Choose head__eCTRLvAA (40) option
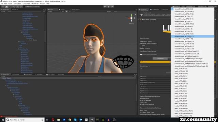This screenshot has width=218, height=122. pos(192,108)
